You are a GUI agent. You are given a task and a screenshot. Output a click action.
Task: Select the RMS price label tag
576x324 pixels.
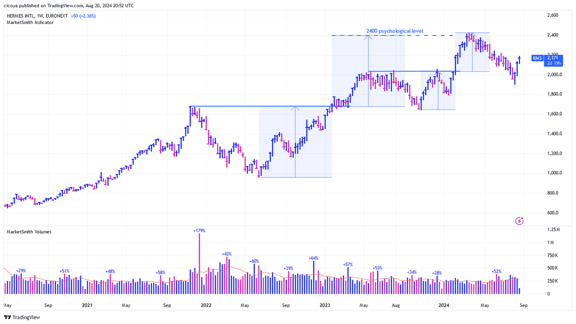(x=537, y=58)
